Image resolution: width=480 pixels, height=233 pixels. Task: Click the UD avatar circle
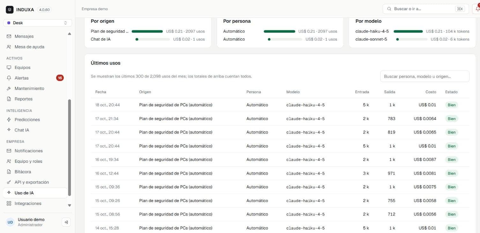(x=11, y=222)
